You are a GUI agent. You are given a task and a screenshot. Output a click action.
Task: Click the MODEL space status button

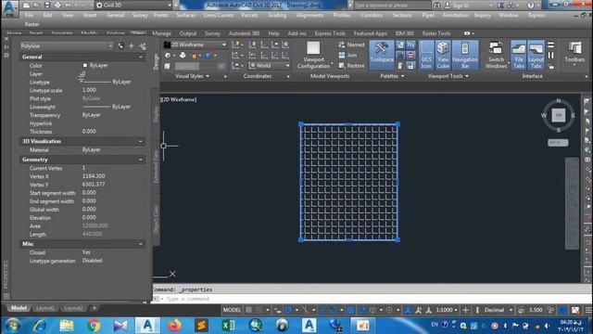point(232,310)
